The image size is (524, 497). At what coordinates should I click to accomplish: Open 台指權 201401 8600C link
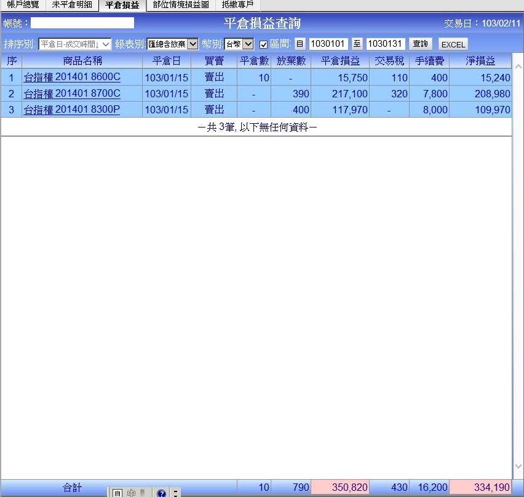[x=72, y=77]
